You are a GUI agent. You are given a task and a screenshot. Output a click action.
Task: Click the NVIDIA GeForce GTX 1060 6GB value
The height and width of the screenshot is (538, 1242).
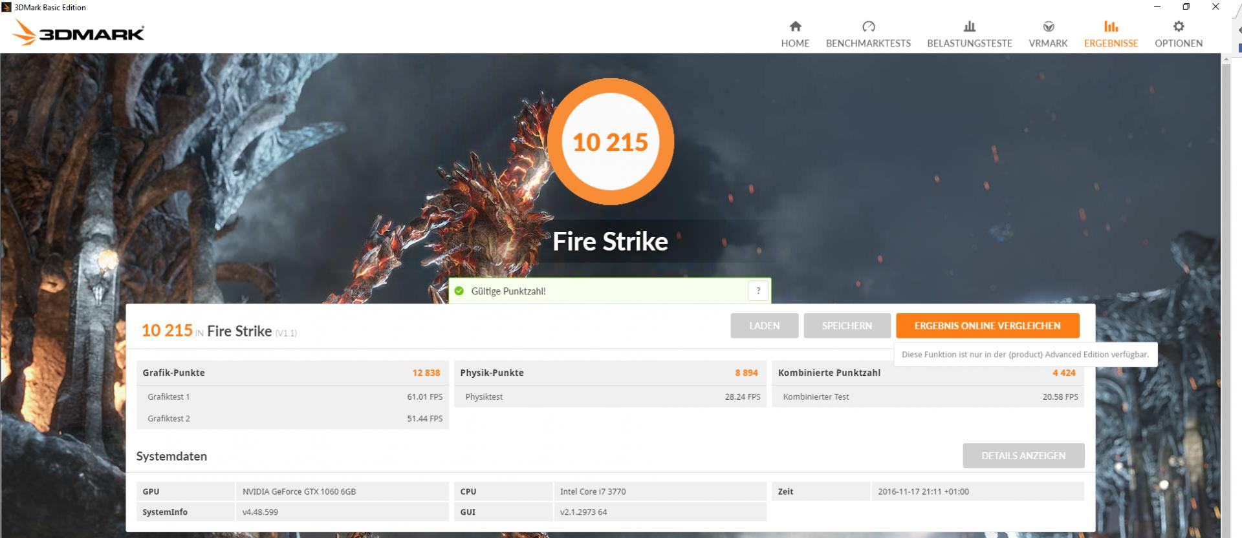299,491
